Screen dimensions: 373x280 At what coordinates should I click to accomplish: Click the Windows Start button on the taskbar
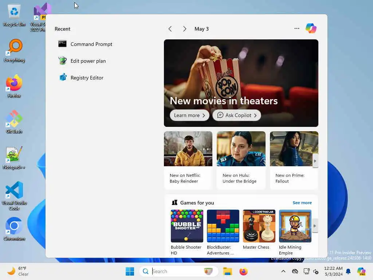tap(130, 271)
